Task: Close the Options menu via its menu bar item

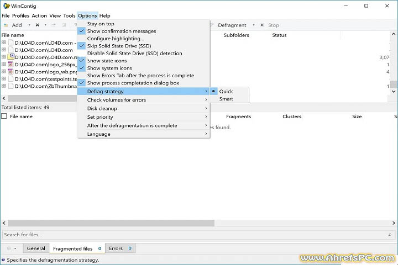Action: pos(87,15)
